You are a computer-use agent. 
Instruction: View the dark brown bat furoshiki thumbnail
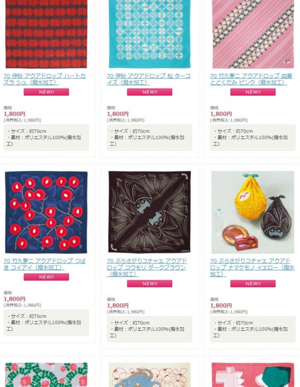[150, 212]
